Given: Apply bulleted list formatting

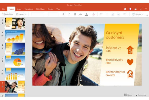Looking at the screenshot, I should coord(101,14).
